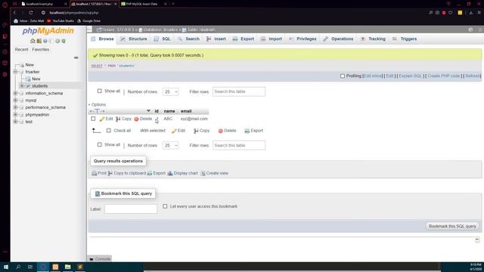Image resolution: width=484 pixels, height=272 pixels.
Task: Open navigation panel settings gear icon
Action: [x=57, y=41]
